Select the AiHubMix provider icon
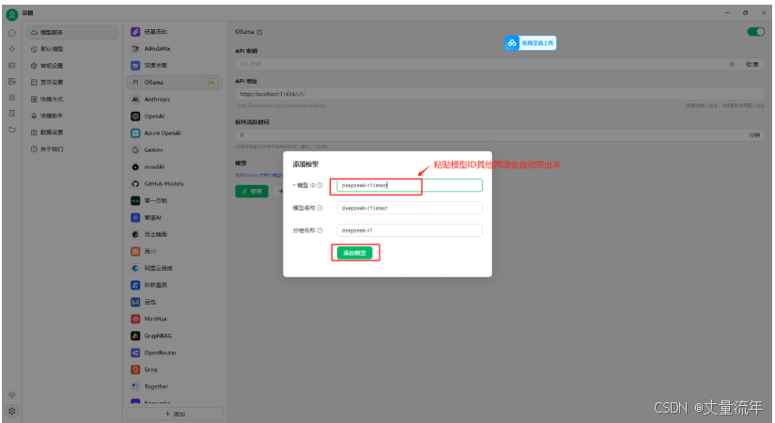This screenshot has height=423, width=775. click(135, 49)
